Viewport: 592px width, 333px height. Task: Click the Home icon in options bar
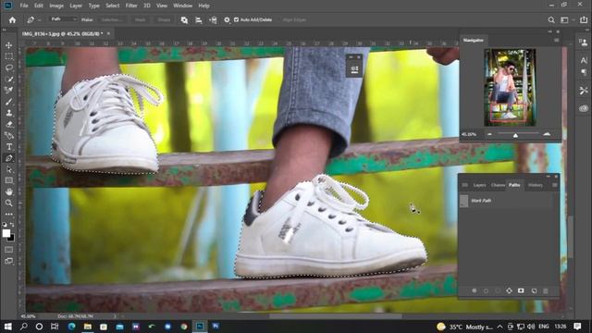tap(12, 20)
